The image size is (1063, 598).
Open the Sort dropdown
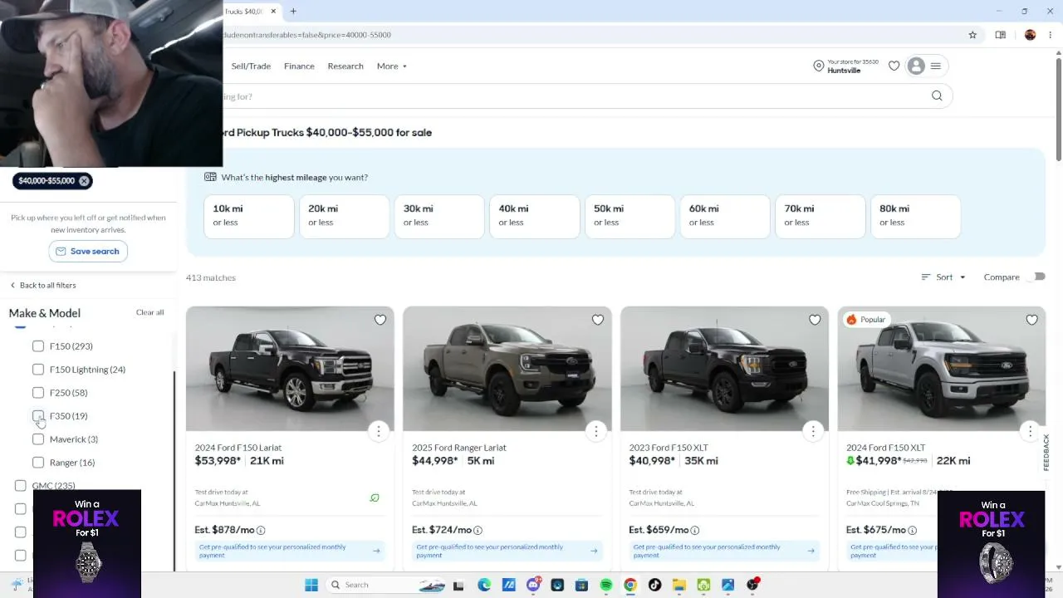(943, 277)
